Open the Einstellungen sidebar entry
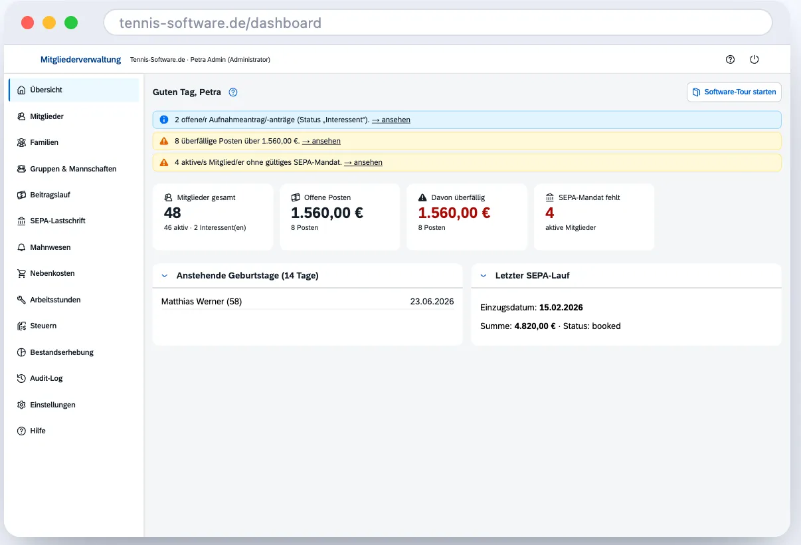 click(74, 405)
